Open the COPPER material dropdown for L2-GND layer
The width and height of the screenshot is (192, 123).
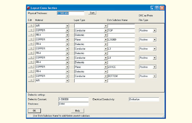pos(67,40)
